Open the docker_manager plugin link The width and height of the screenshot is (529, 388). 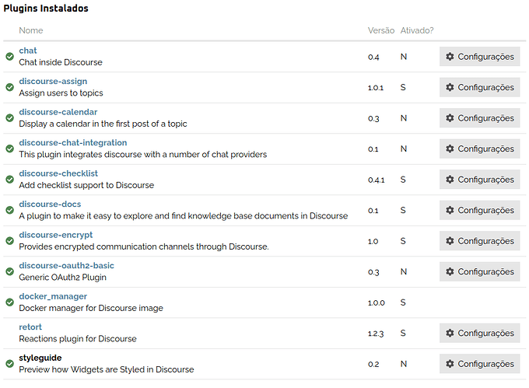coord(53,296)
